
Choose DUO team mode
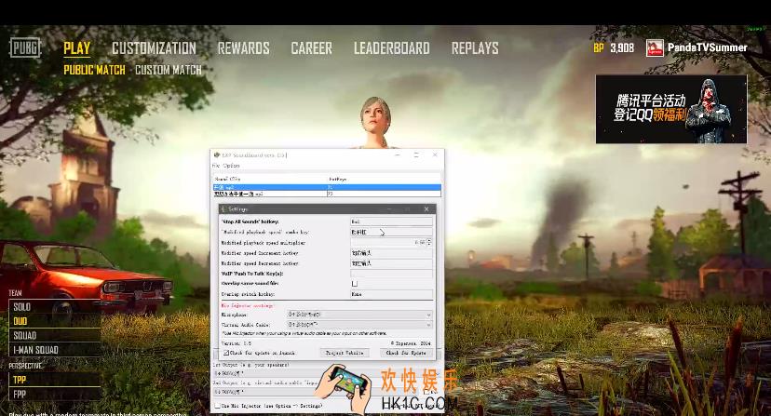(x=54, y=321)
